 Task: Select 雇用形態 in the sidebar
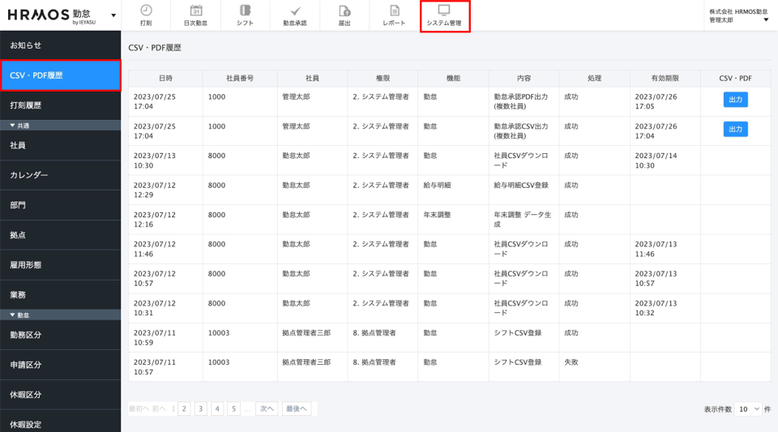[x=60, y=265]
